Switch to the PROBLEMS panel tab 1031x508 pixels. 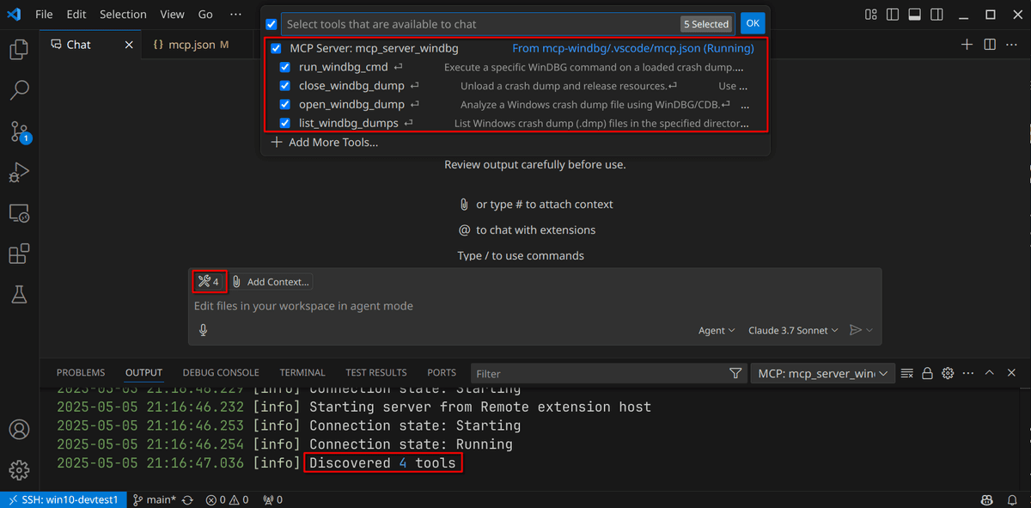[x=81, y=373]
